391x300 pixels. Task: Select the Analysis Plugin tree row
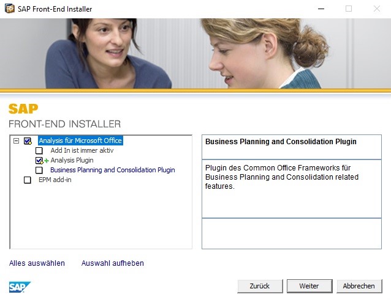click(72, 160)
